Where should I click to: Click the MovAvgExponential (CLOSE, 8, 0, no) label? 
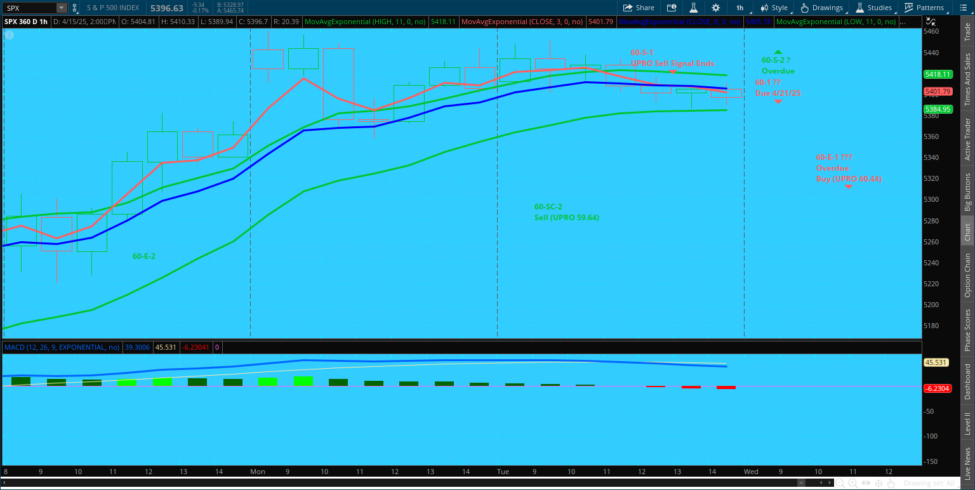678,22
